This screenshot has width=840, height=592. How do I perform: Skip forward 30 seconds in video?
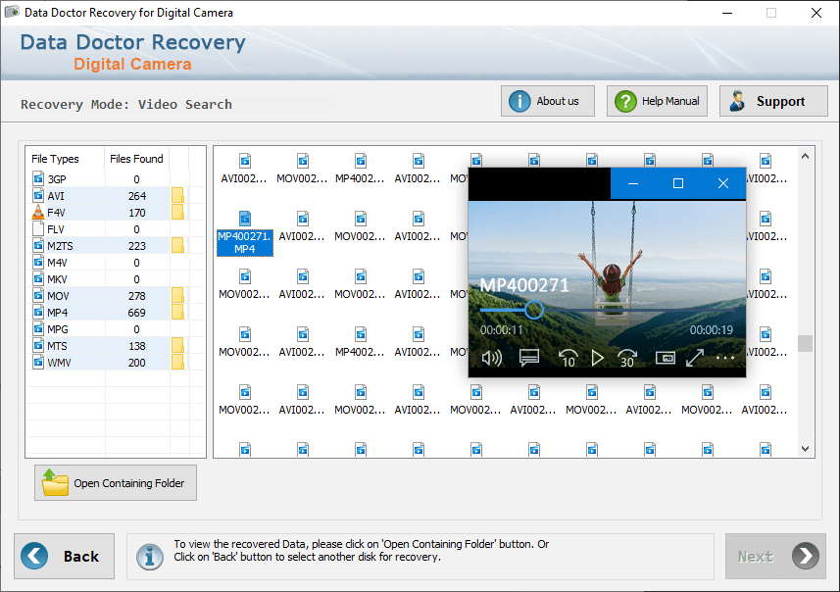[x=626, y=358]
